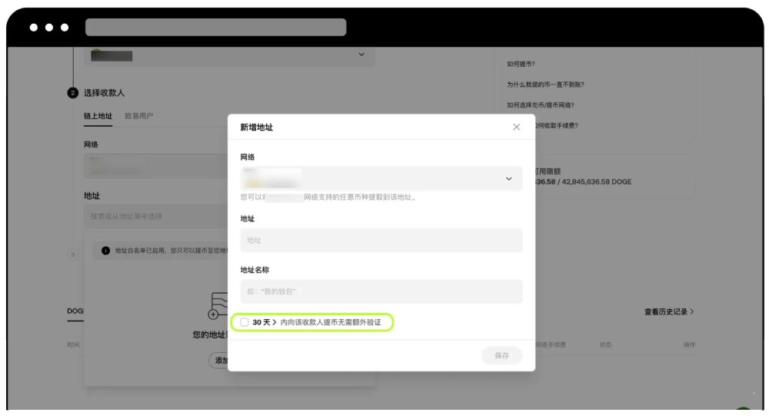769x419 pixels.
Task: Click the background address search field
Action: [x=155, y=216]
